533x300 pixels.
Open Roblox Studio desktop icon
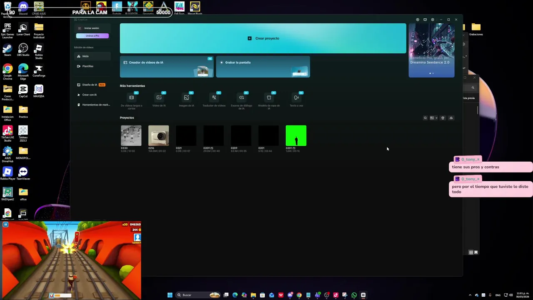click(x=39, y=52)
